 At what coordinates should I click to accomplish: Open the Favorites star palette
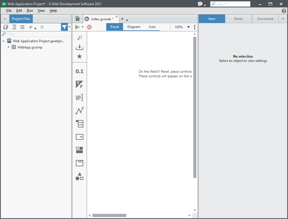(x=80, y=56)
